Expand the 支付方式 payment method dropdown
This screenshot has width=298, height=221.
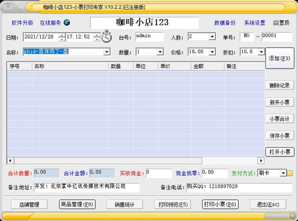283,173
